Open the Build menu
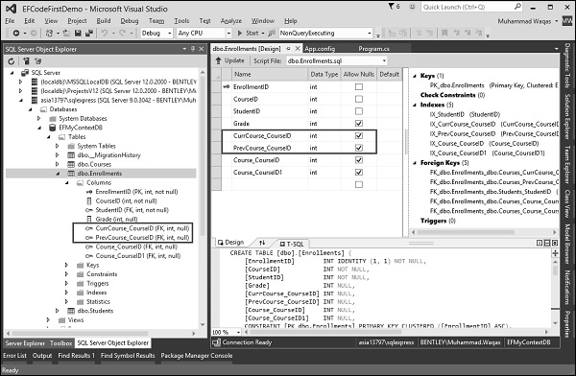The height and width of the screenshot is (376, 576). [104, 21]
